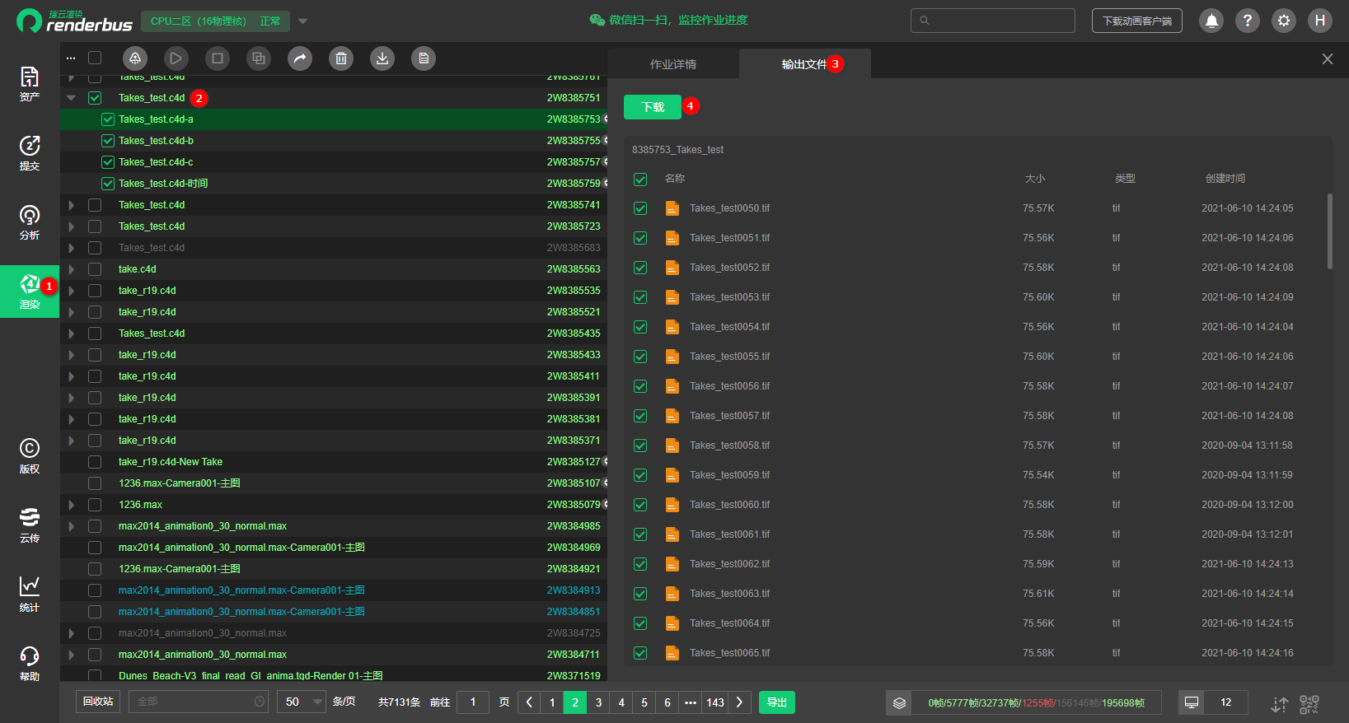
Task: Switch to the 作业详情 tab
Action: coord(673,64)
